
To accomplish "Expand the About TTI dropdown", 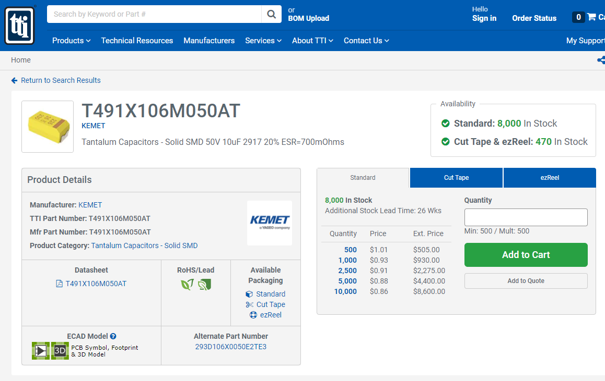I will tap(312, 41).
